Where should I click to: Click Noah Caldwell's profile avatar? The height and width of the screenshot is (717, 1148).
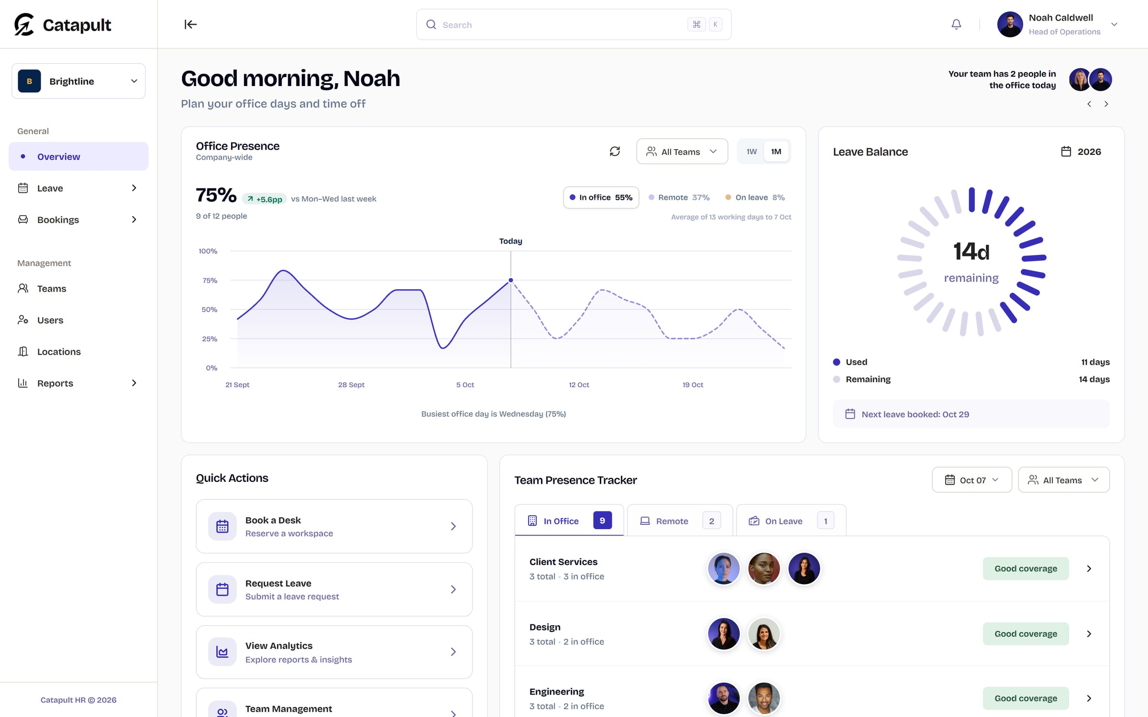coord(1010,24)
